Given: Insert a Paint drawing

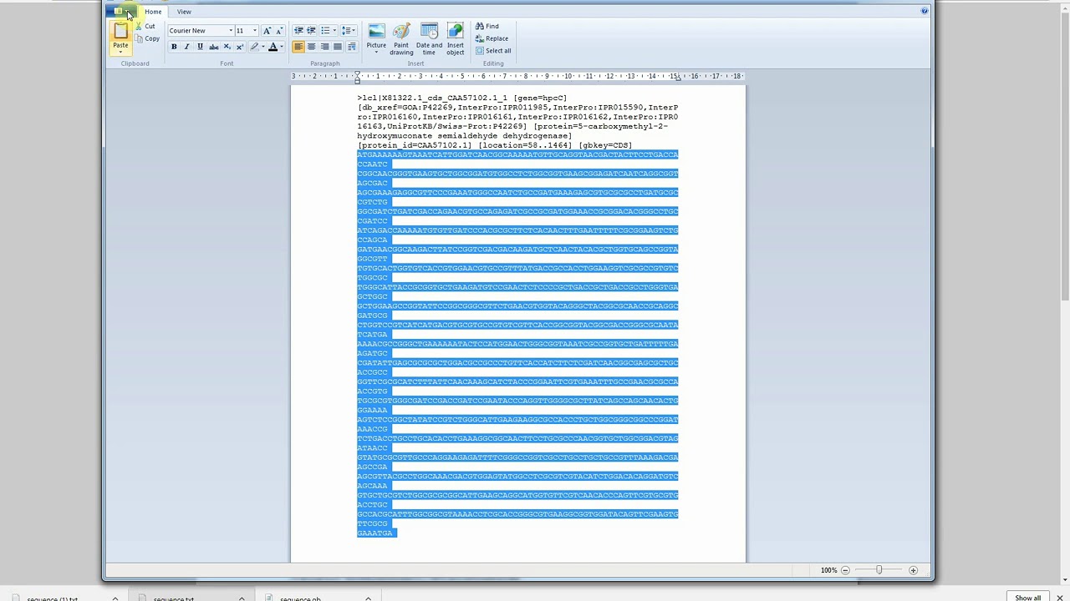Looking at the screenshot, I should 401,39.
